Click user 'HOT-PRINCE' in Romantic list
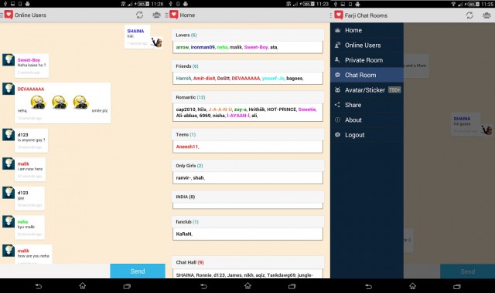This screenshot has height=293, width=495. point(282,109)
